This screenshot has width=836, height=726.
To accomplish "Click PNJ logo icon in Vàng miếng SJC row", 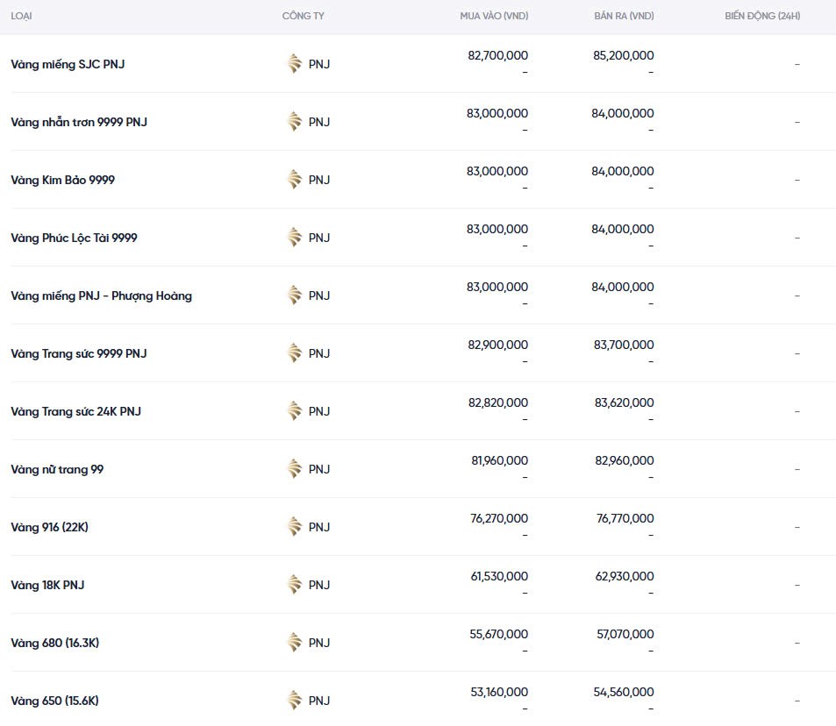I will [x=295, y=64].
